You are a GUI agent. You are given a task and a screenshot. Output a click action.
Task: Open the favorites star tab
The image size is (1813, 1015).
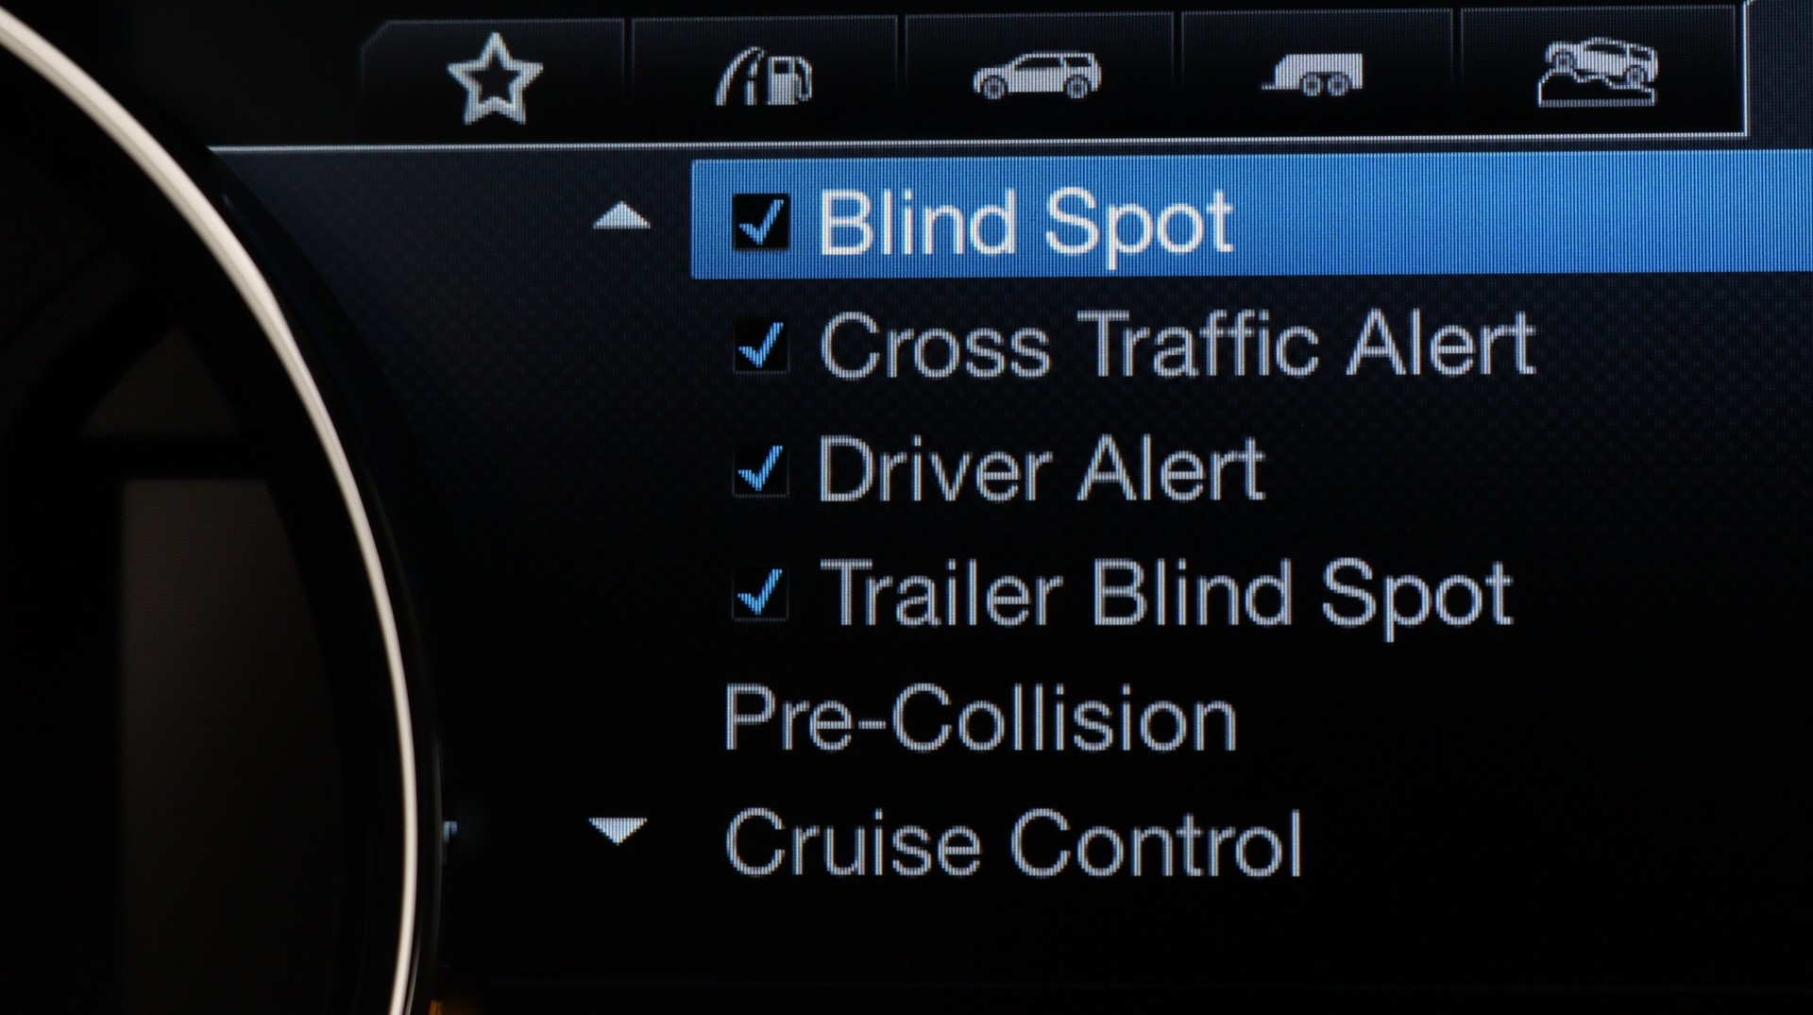(x=495, y=78)
